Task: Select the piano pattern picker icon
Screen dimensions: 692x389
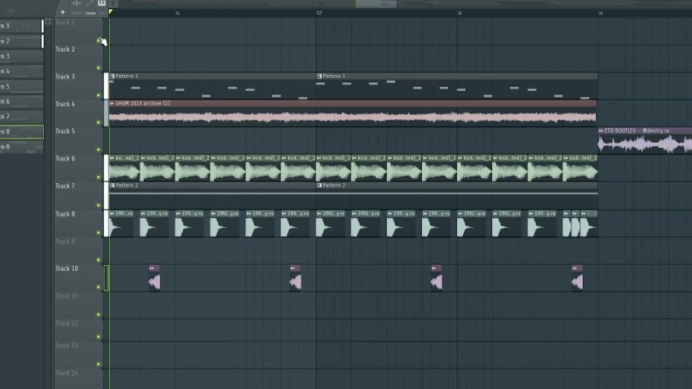Action: click(x=102, y=3)
